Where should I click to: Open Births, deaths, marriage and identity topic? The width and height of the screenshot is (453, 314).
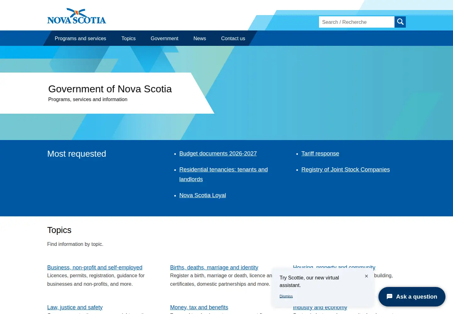[x=214, y=268]
